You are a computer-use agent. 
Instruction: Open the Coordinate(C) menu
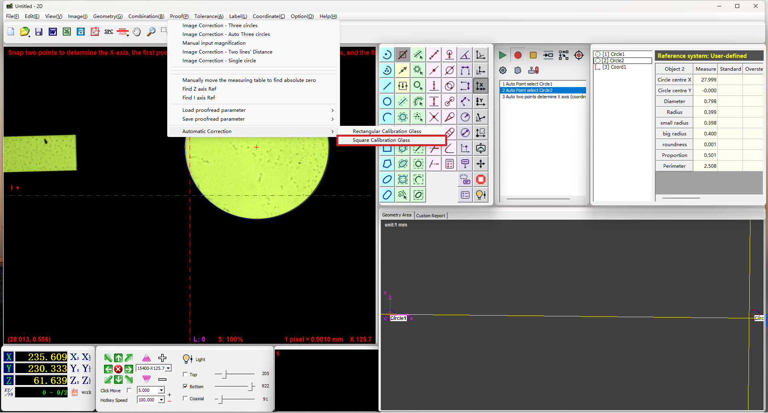(269, 16)
